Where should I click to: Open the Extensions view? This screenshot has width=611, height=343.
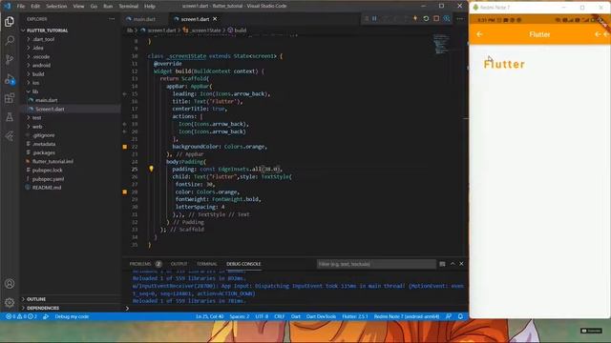(x=10, y=97)
